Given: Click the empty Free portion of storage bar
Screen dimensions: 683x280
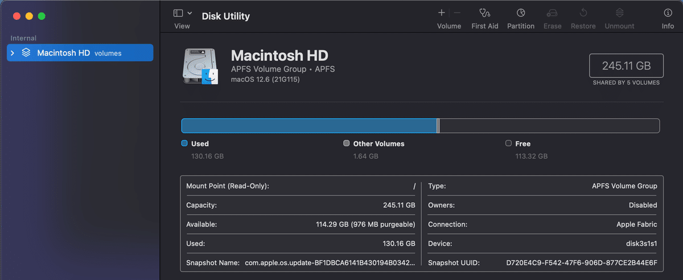Looking at the screenshot, I should click(549, 126).
